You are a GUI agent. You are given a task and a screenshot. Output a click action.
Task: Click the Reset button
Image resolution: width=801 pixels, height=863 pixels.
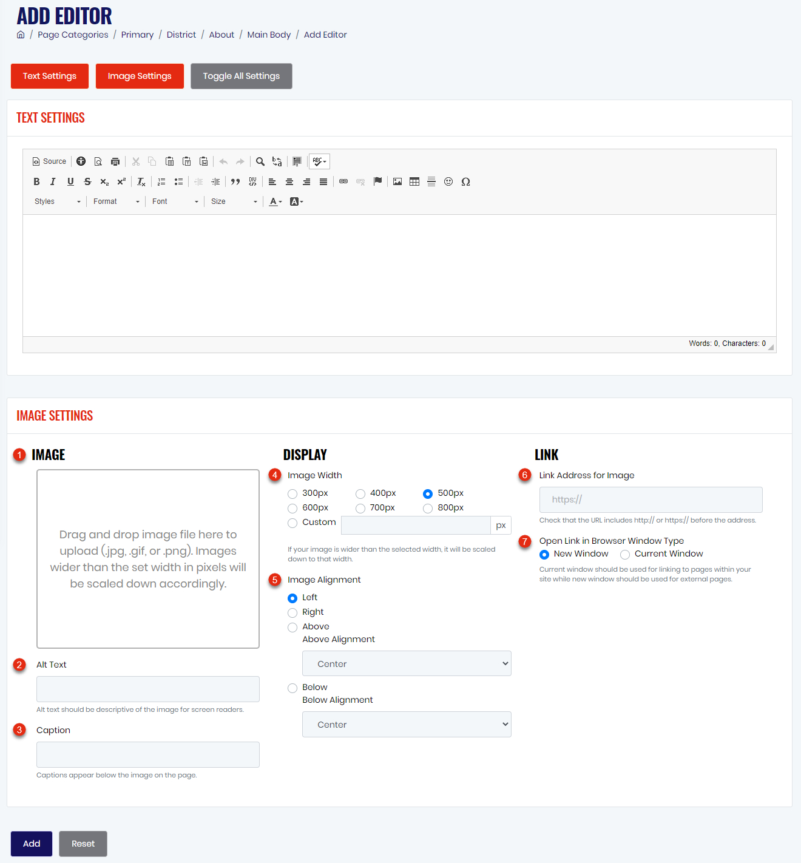tap(83, 844)
